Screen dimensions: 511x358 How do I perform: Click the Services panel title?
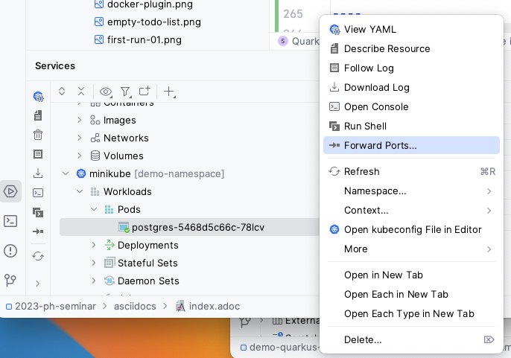coord(55,65)
